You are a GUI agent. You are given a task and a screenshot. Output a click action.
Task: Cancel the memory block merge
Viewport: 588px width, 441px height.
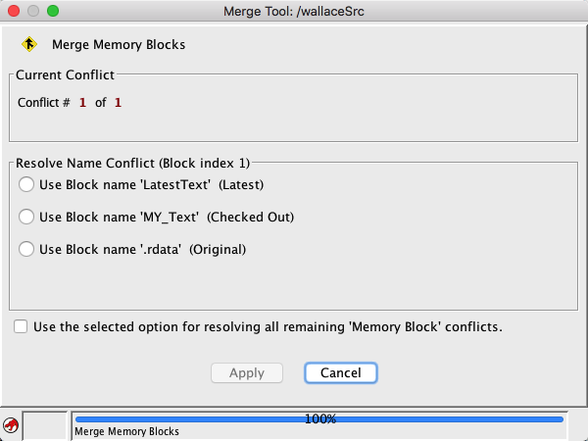tap(340, 372)
